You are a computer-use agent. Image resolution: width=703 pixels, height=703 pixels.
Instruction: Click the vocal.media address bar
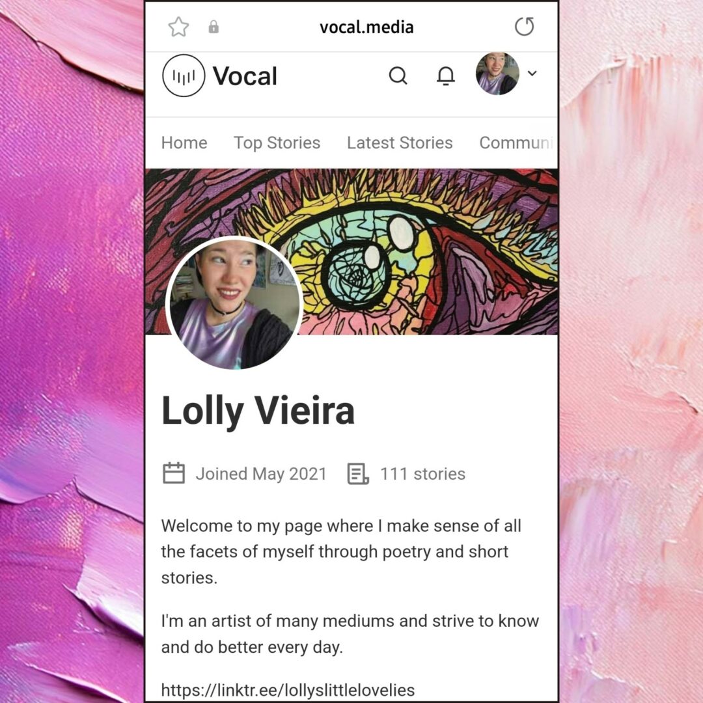pyautogui.click(x=366, y=27)
